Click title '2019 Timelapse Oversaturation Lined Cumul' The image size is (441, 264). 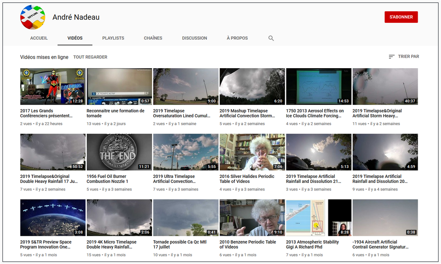[182, 113]
